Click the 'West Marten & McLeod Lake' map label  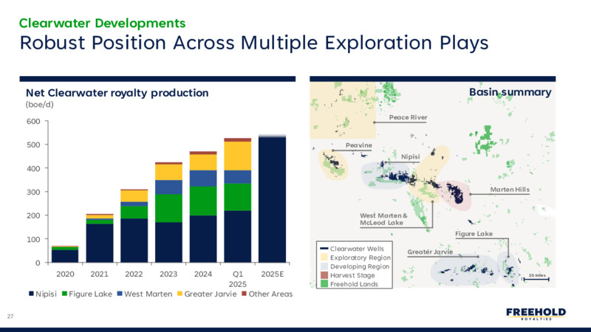point(383,219)
